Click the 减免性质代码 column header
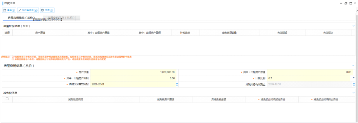The height and width of the screenshot is (123, 358). (76, 100)
